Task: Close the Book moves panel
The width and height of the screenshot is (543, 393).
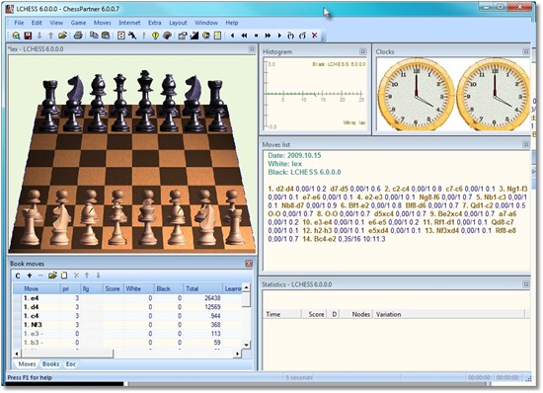Action: point(249,264)
